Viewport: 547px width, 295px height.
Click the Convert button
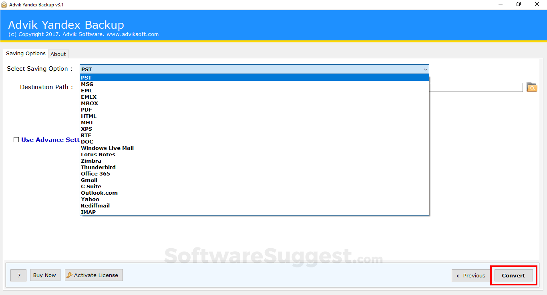click(x=513, y=275)
